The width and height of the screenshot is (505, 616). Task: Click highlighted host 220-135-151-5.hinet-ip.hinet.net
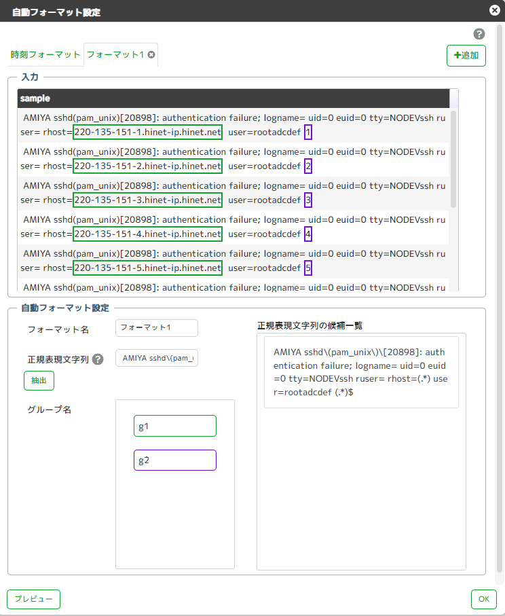tap(148, 268)
